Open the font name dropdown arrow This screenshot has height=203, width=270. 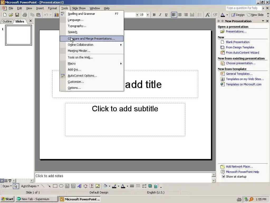(137, 15)
